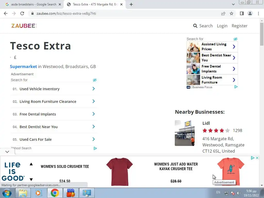
Task: Close the bottom banner ad with X
Action: point(257,158)
